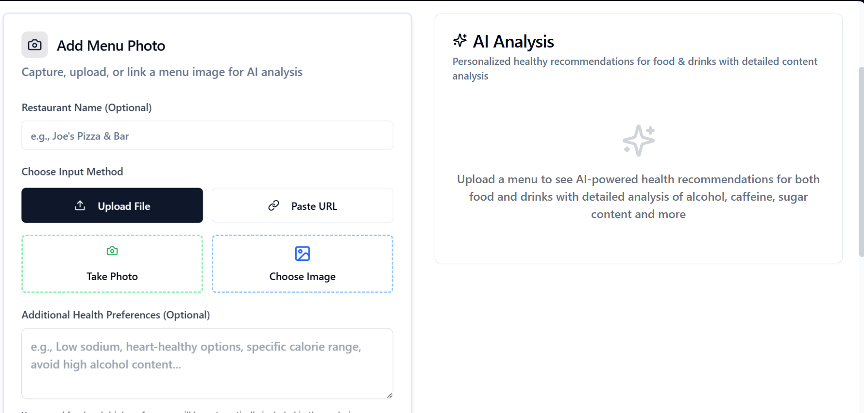
Task: Activate the Paste URL option
Action: point(302,206)
